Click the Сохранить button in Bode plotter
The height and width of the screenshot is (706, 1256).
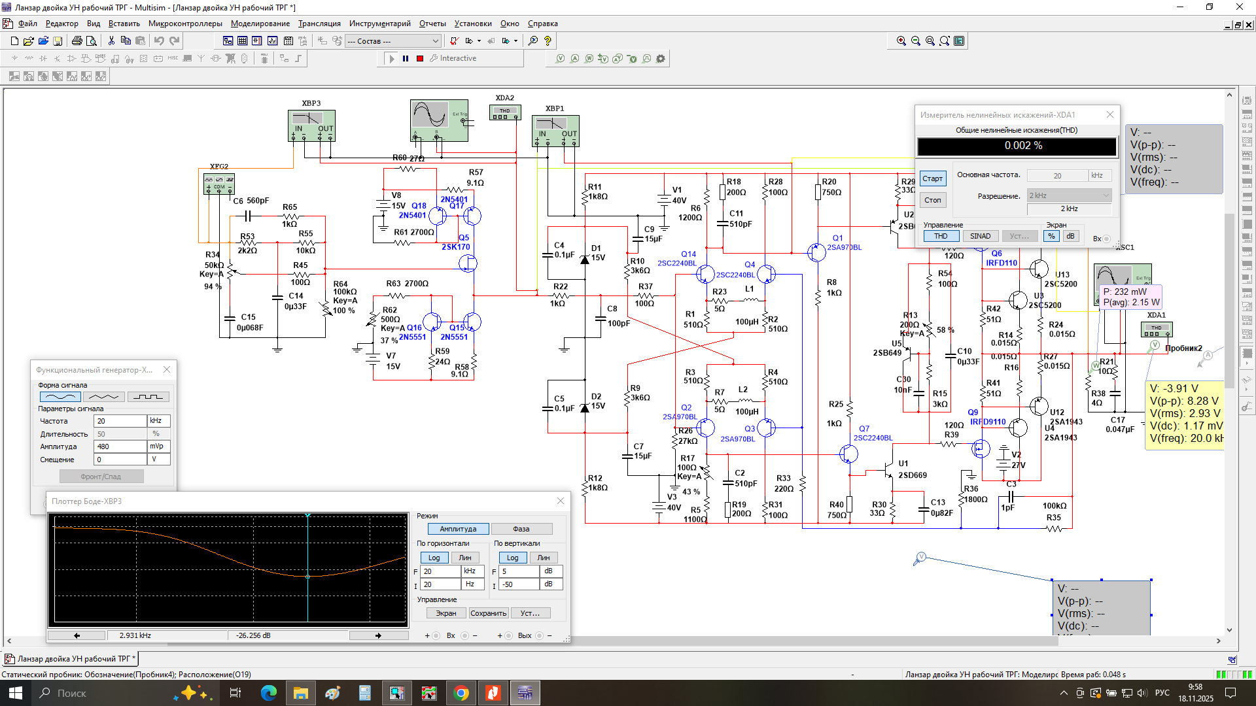(x=488, y=613)
